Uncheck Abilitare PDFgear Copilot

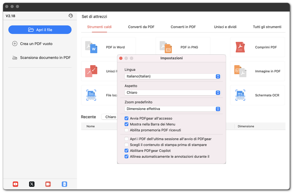coord(126,151)
